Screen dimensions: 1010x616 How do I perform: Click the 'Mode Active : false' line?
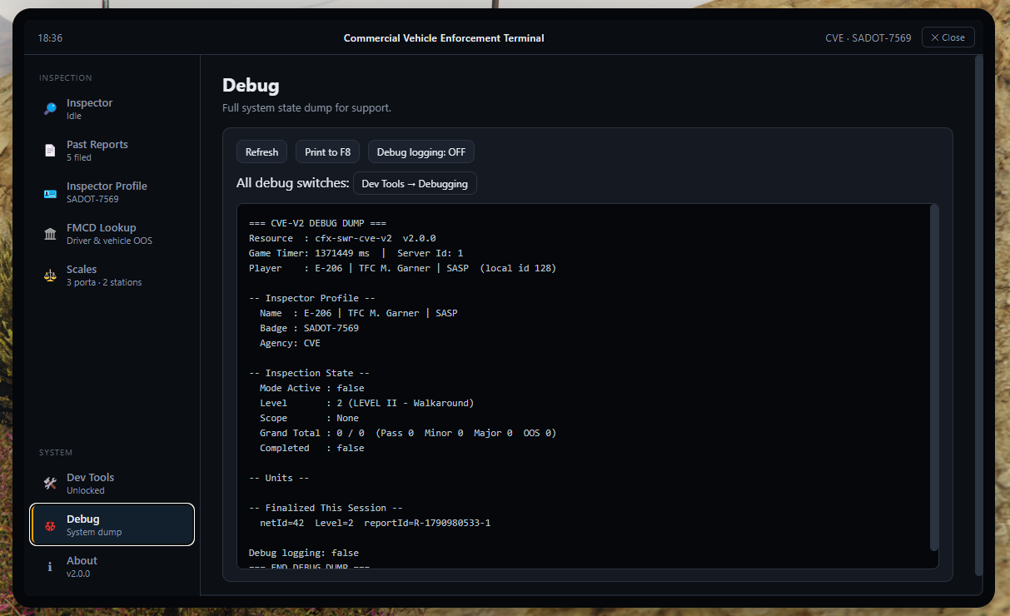[311, 388]
